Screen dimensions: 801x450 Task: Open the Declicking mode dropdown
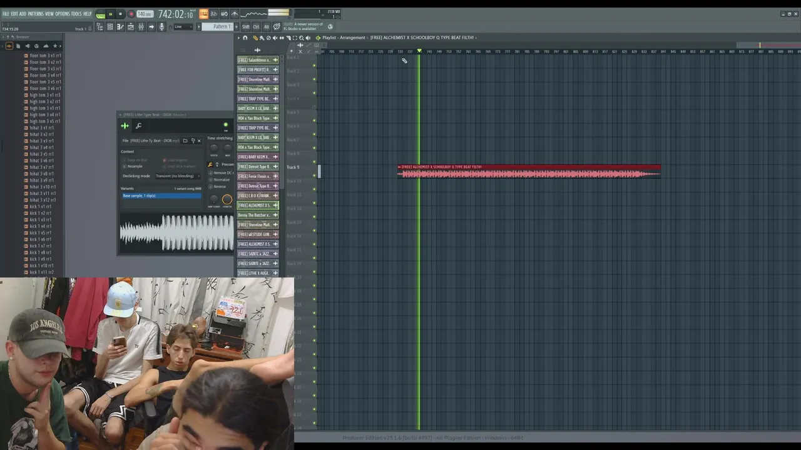tap(178, 176)
